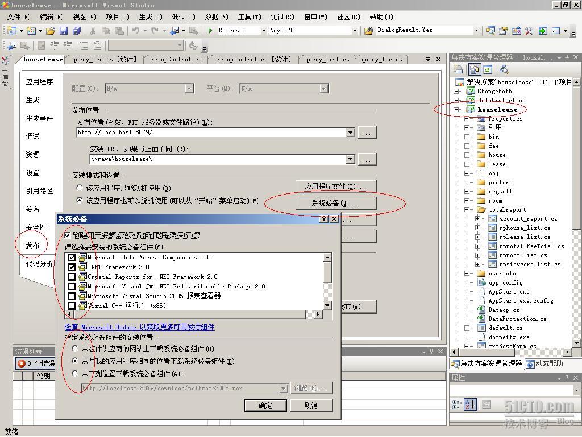582x437 pixels.
Task: Open the Release configuration dropdown
Action: [x=264, y=31]
